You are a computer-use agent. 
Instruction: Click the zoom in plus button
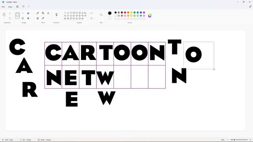pos(250,140)
